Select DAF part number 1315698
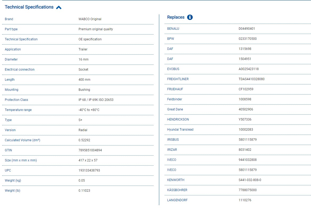This screenshot has height=210, width=311. coord(245,49)
